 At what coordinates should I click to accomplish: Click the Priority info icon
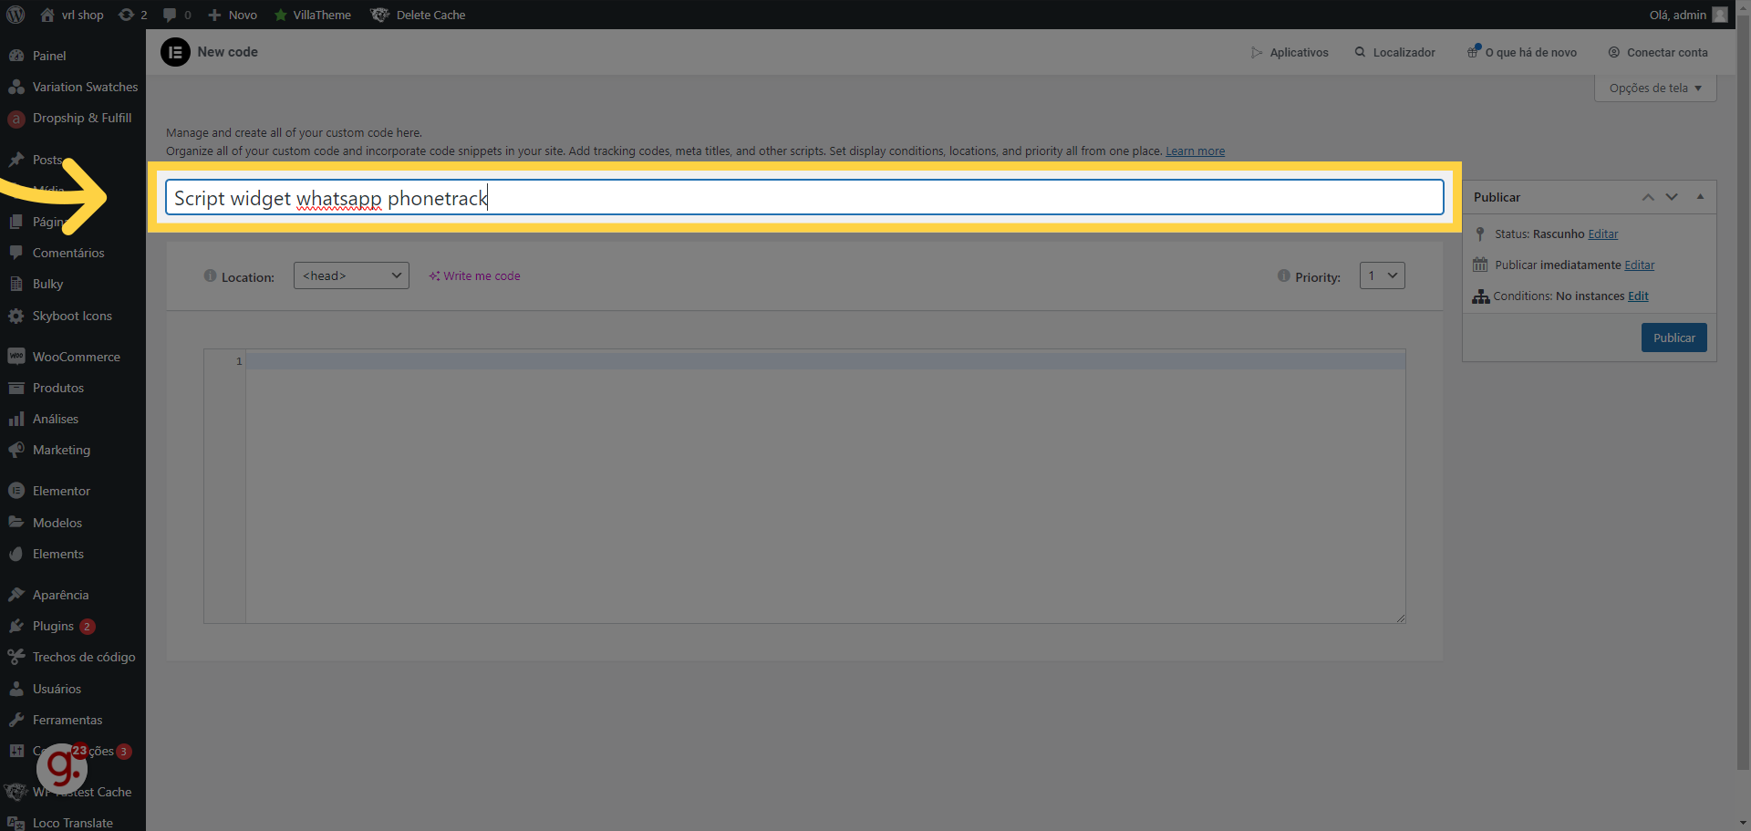point(1284,275)
